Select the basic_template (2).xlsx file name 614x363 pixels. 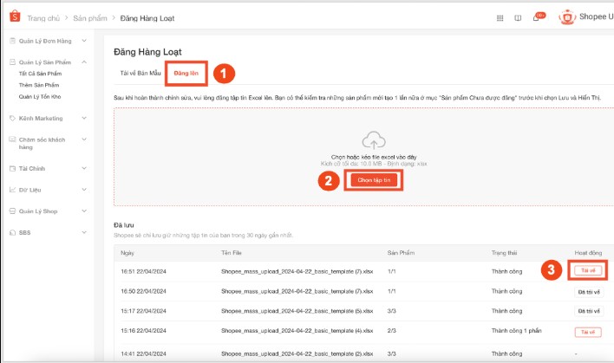[297, 353]
